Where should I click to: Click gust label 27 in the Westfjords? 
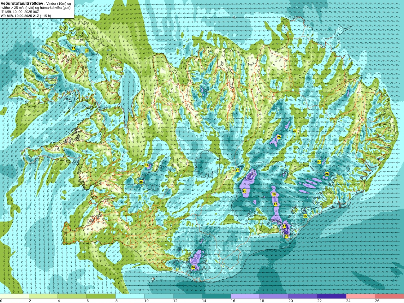pos(73,48)
